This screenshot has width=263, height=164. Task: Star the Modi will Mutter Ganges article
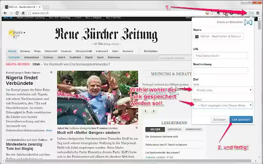(x=137, y=128)
